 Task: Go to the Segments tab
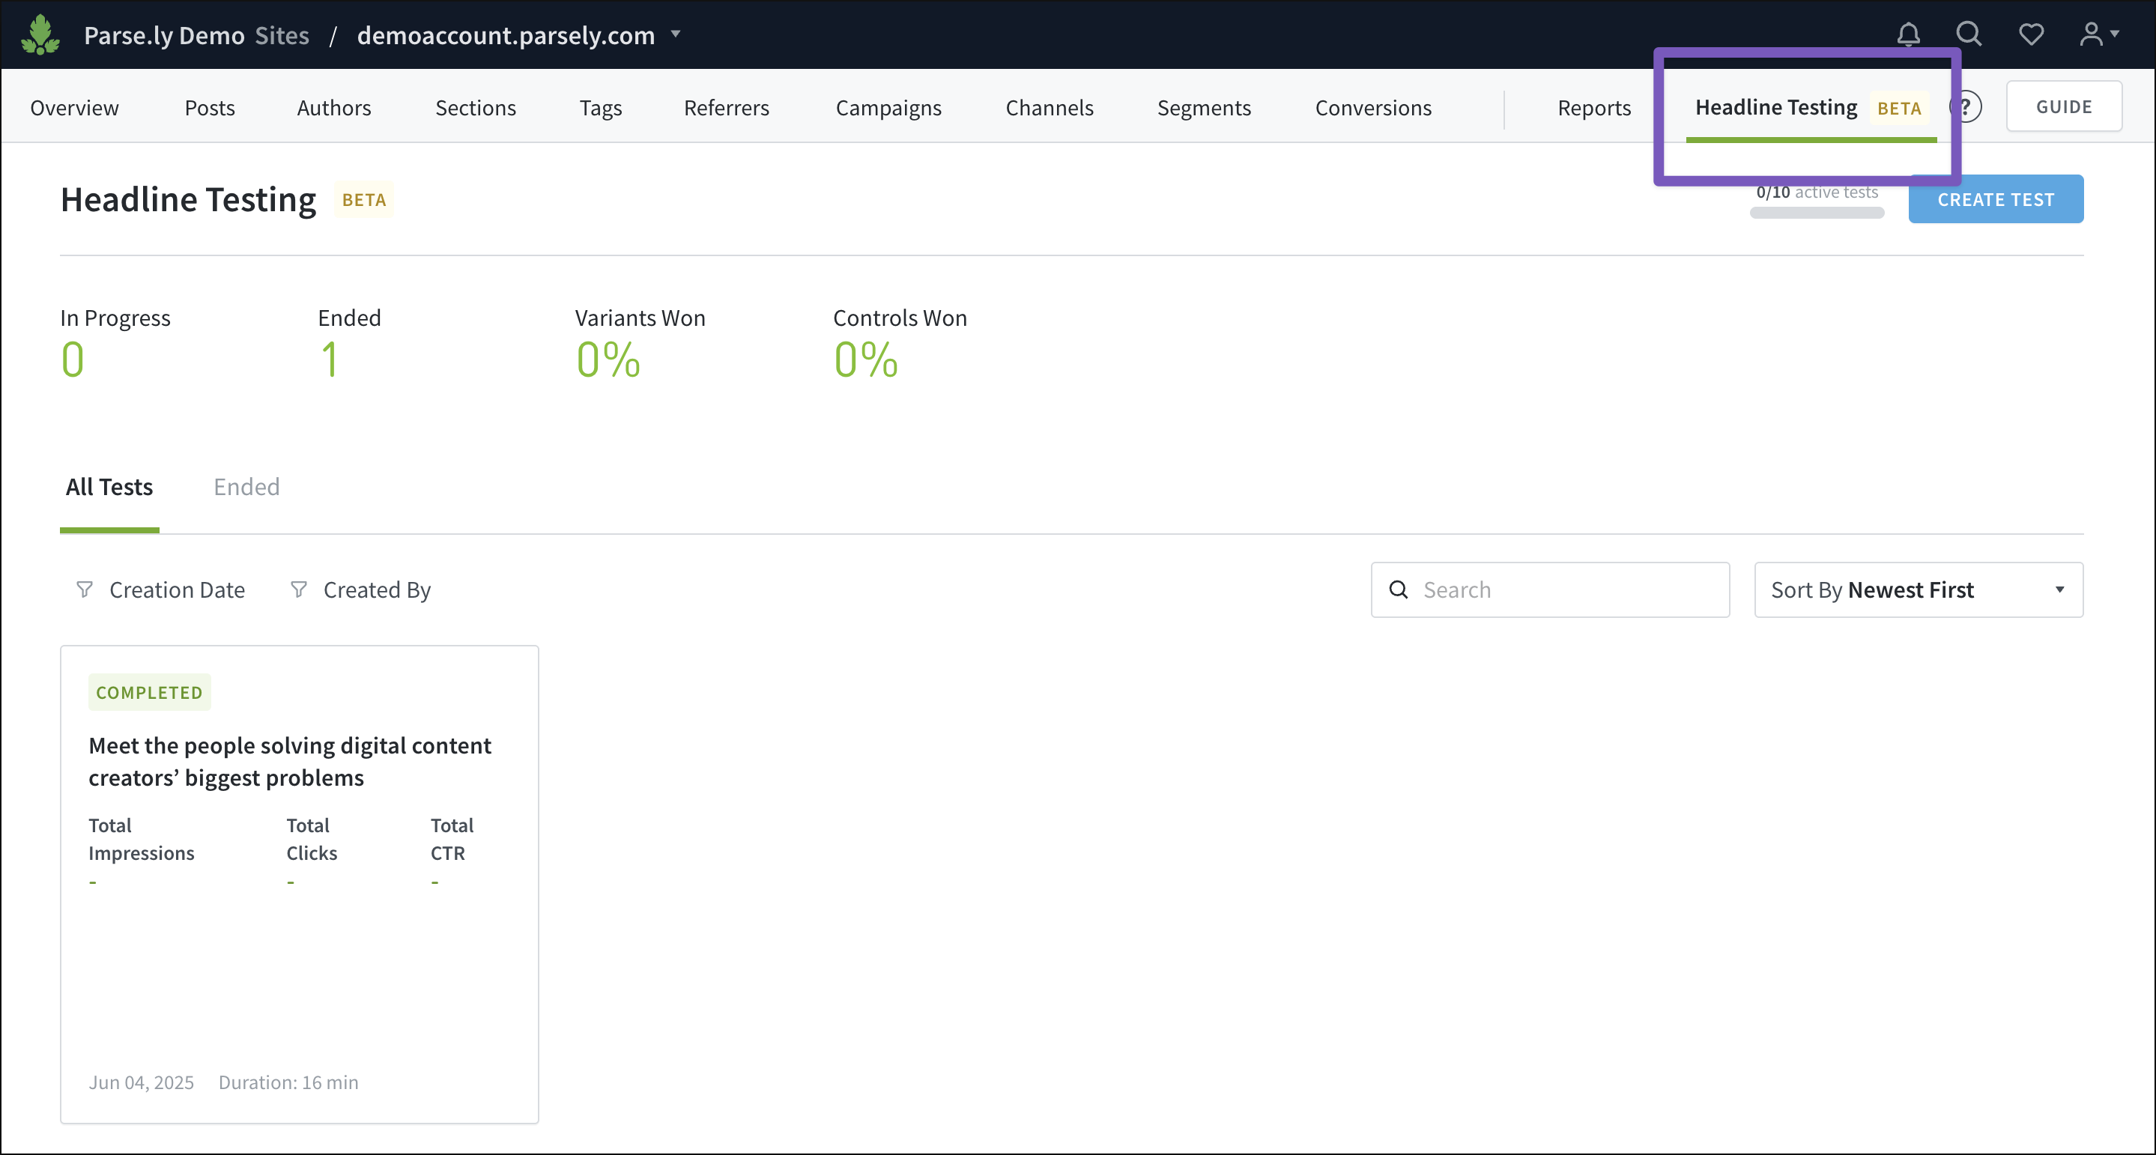[x=1205, y=107]
